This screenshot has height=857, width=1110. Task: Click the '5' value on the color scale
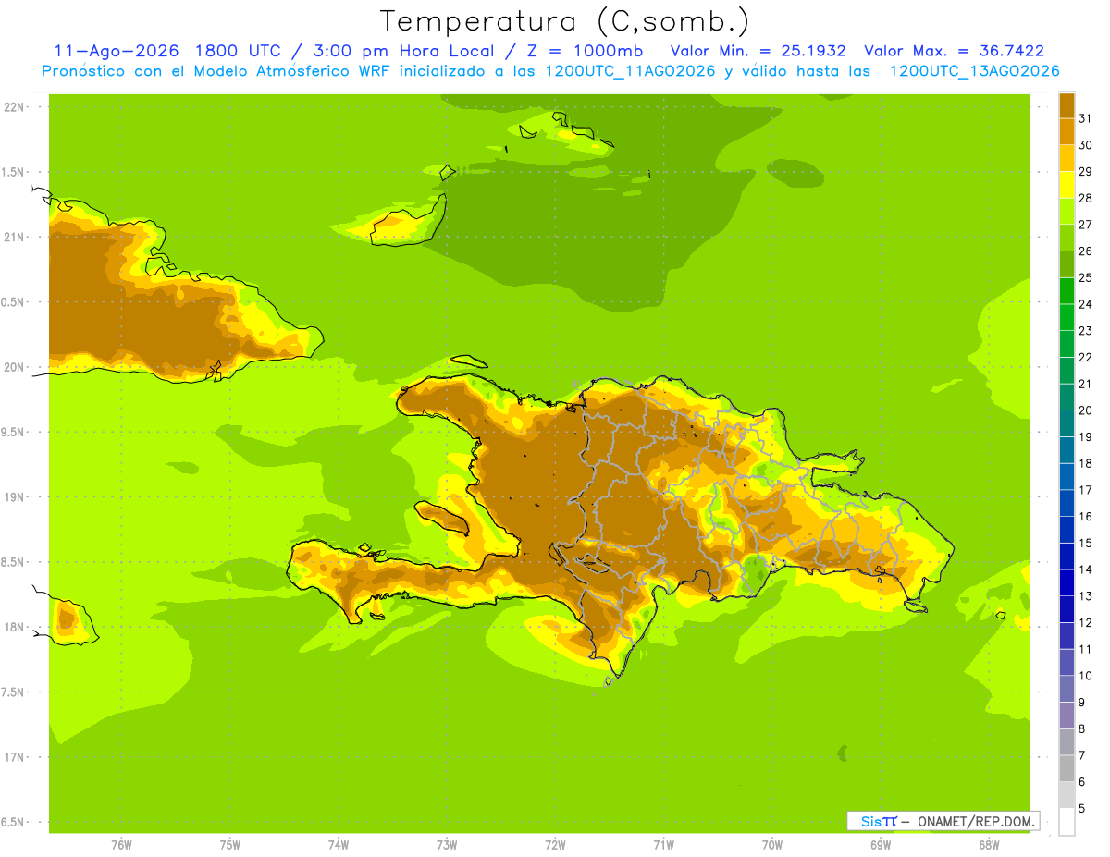pyautogui.click(x=1082, y=809)
